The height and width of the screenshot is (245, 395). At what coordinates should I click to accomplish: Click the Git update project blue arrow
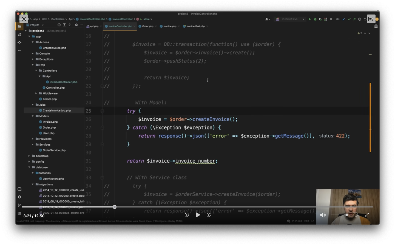[x=344, y=19]
